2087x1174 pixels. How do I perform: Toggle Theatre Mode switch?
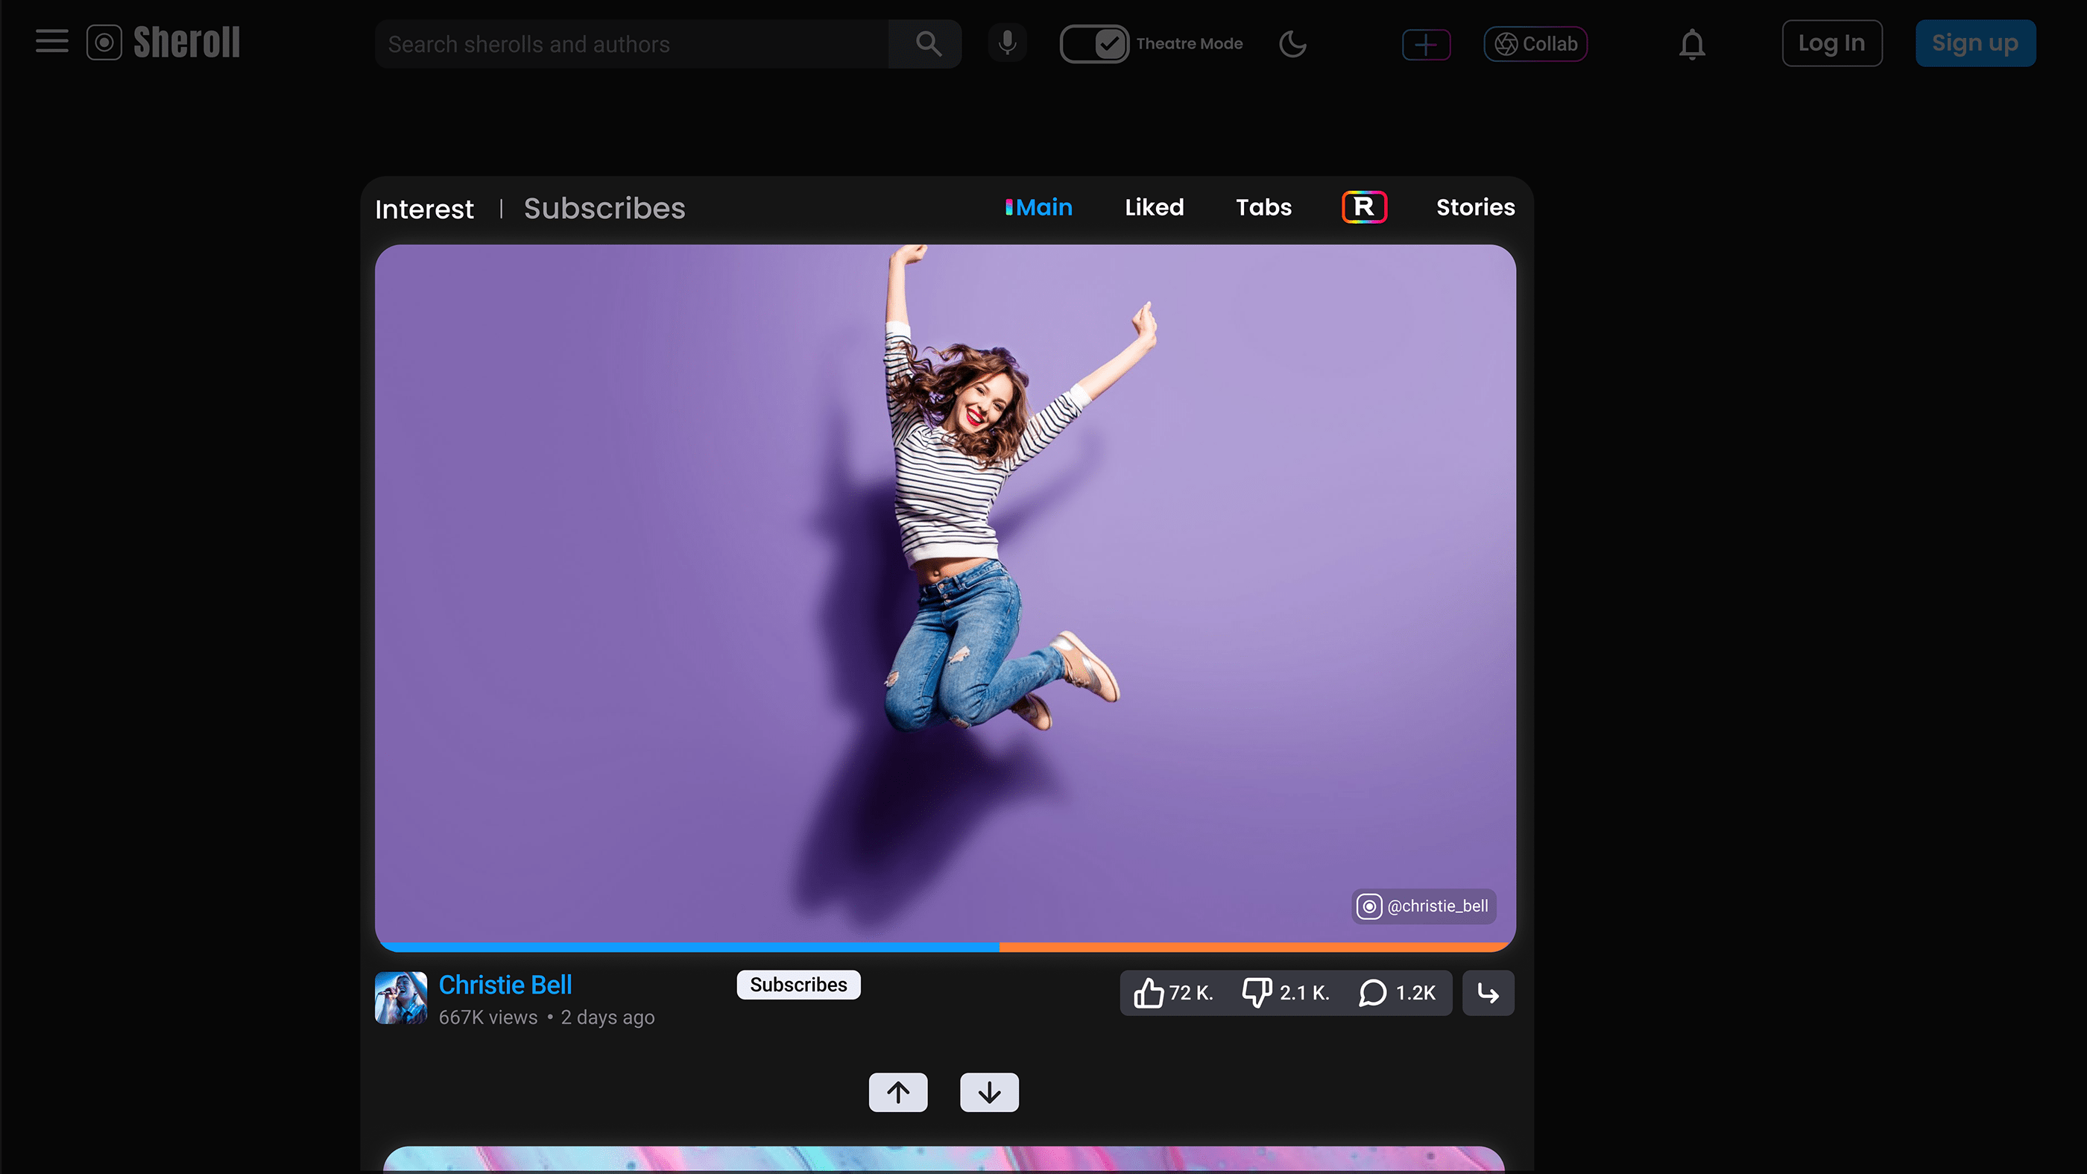[x=1093, y=44]
